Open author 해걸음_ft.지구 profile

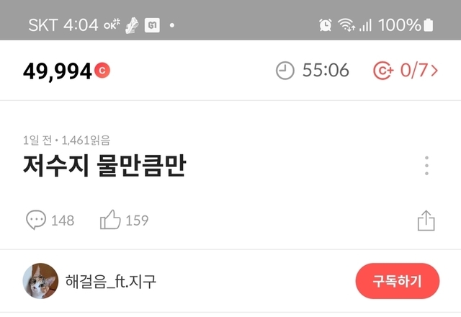click(x=110, y=282)
